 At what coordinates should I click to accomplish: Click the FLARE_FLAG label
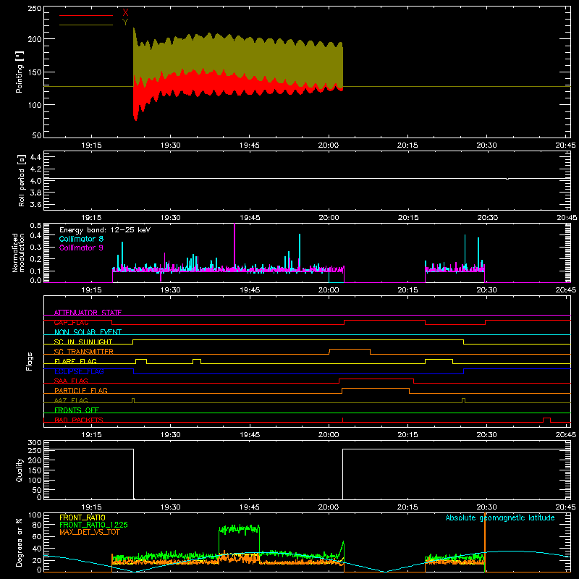[x=75, y=361]
